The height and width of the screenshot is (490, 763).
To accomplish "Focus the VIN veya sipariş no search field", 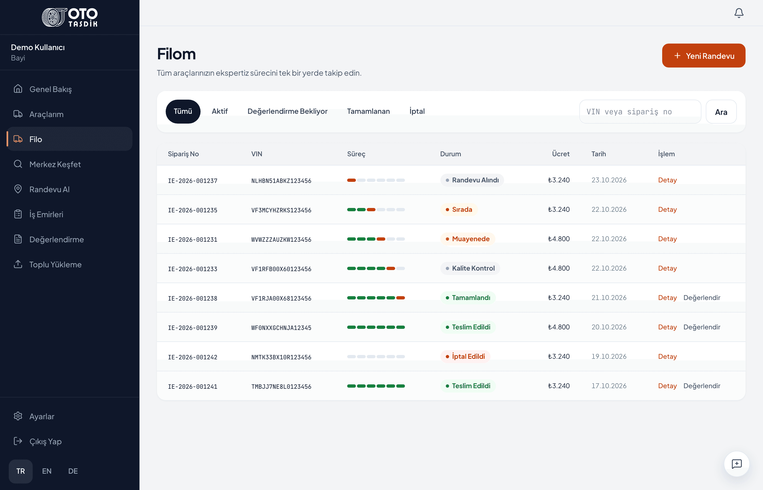I will click(640, 112).
